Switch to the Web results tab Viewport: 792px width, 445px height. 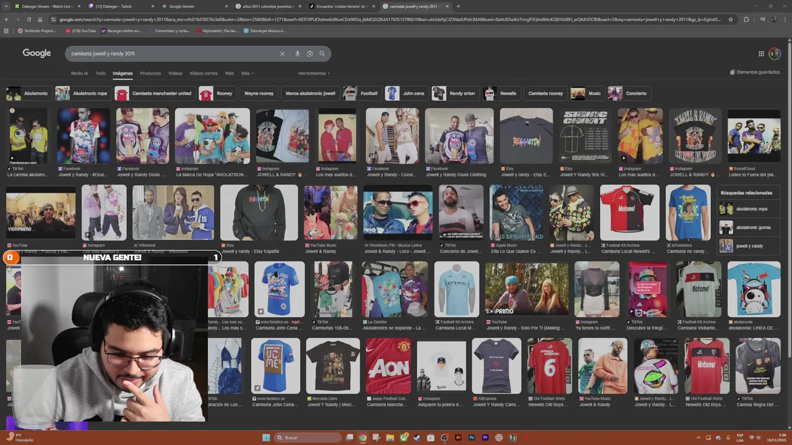click(x=229, y=74)
